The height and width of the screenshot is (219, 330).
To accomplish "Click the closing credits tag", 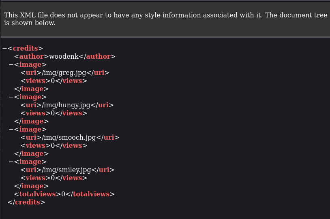I will coord(26,202).
